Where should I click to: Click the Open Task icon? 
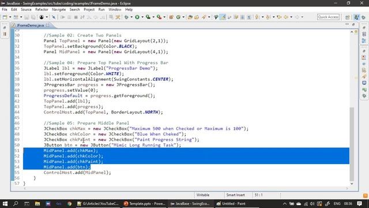point(197,17)
